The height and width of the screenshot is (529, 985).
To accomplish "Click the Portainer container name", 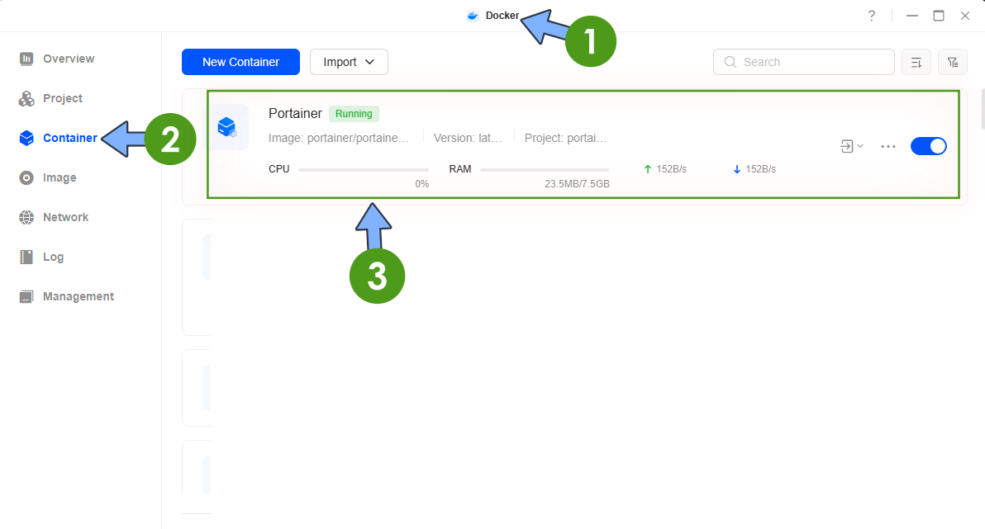I will pyautogui.click(x=295, y=114).
